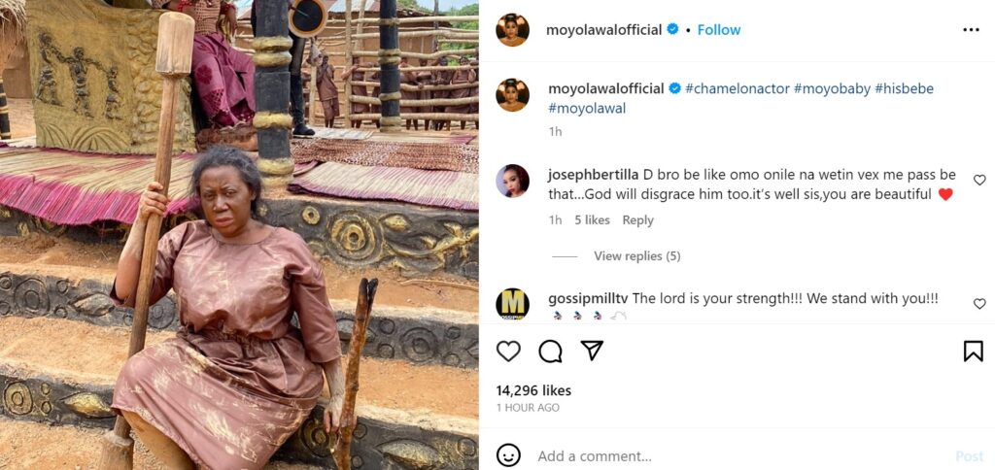The height and width of the screenshot is (470, 995).
Task: Follow moyolawalofficial
Action: click(719, 30)
